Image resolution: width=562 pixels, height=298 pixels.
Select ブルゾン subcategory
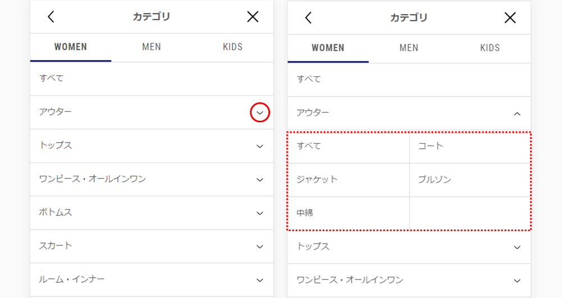coord(470,180)
